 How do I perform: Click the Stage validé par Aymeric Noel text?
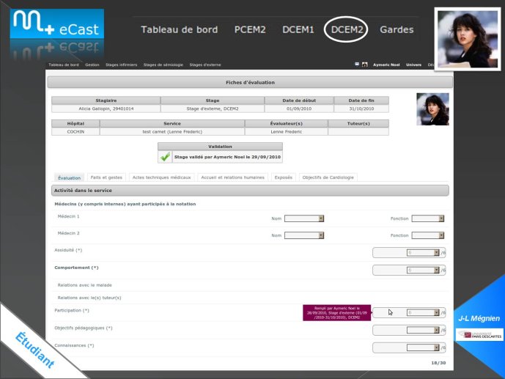(x=227, y=157)
